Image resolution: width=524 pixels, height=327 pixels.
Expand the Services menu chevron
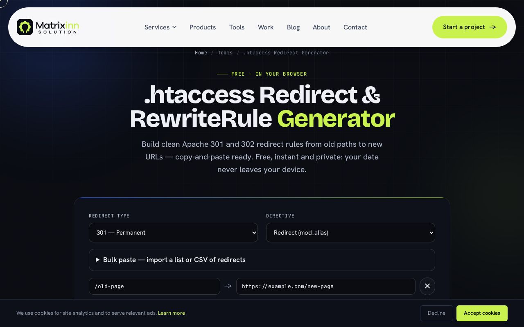coord(174,27)
